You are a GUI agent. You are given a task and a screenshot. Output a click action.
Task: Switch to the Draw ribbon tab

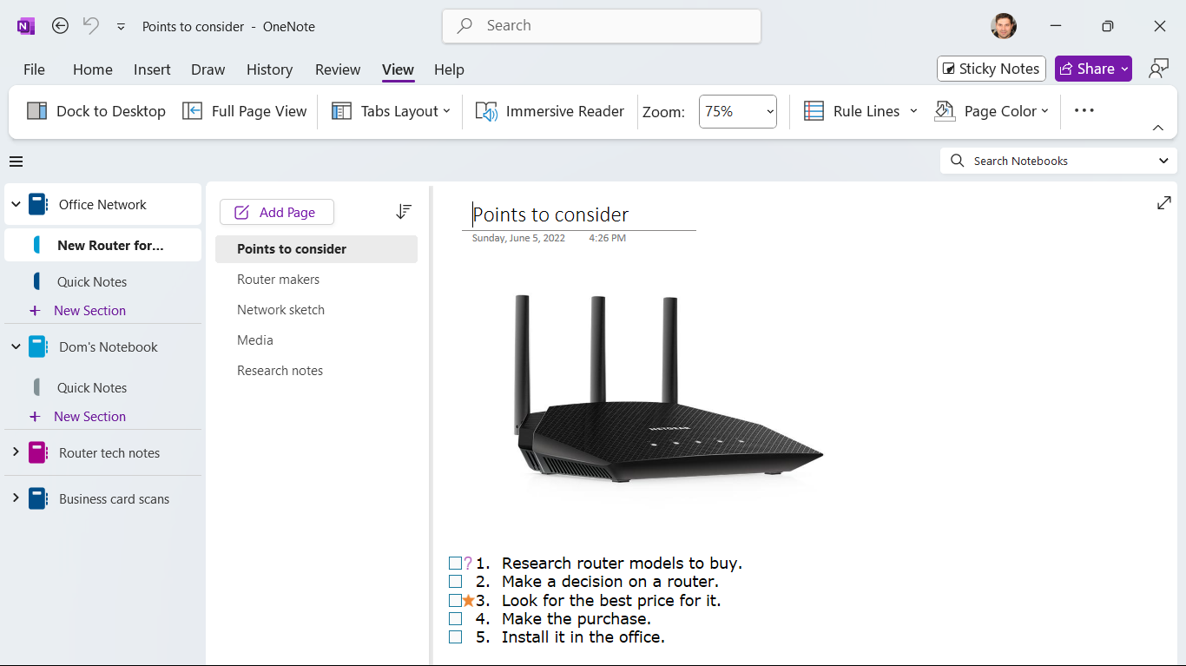click(208, 69)
